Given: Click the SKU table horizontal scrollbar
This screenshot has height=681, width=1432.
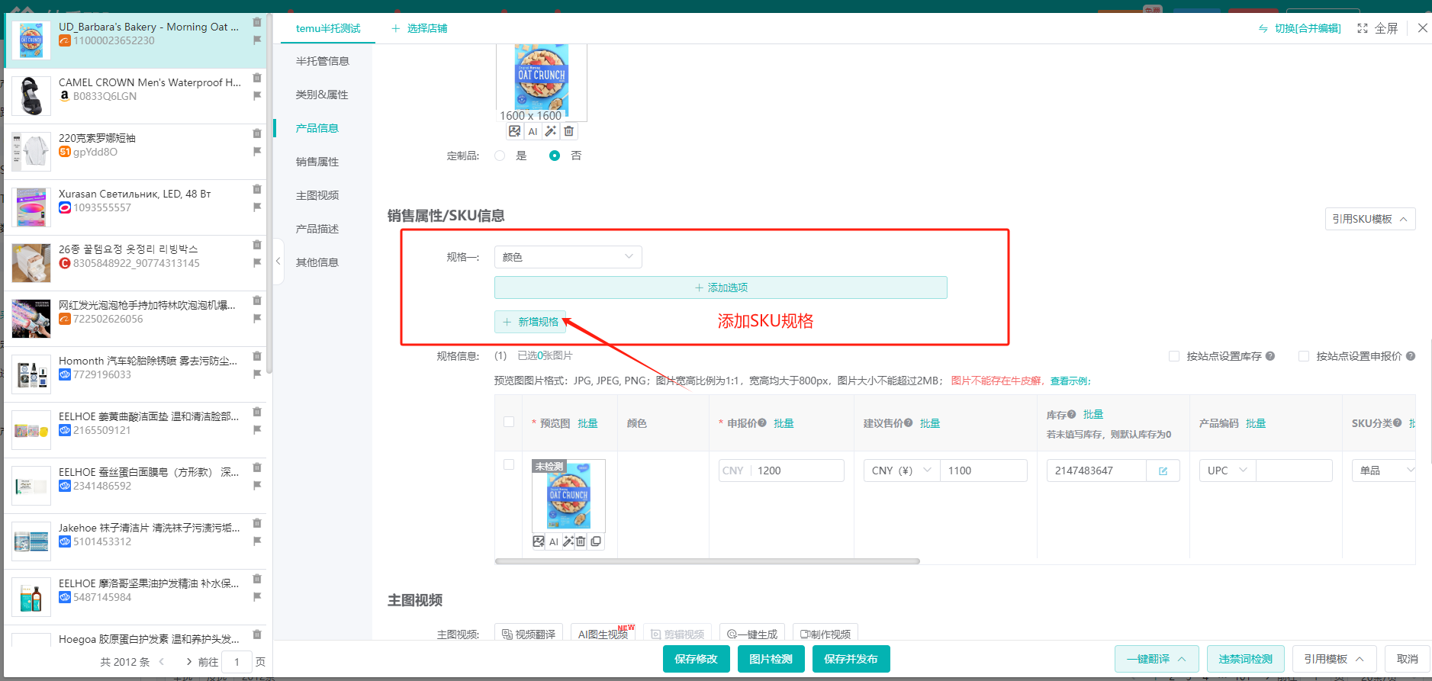Looking at the screenshot, I should (707, 561).
